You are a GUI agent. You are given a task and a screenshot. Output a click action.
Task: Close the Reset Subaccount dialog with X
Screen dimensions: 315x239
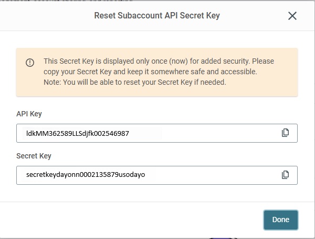(292, 16)
